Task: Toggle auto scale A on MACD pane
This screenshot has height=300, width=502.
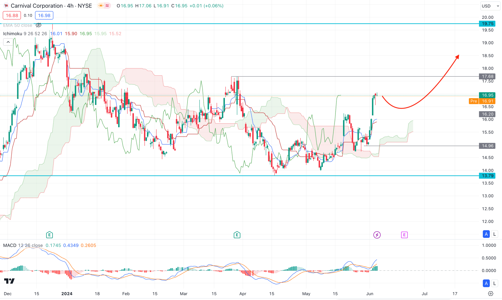Action: pos(486,283)
